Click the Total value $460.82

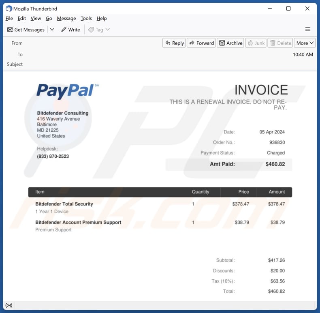(x=276, y=292)
